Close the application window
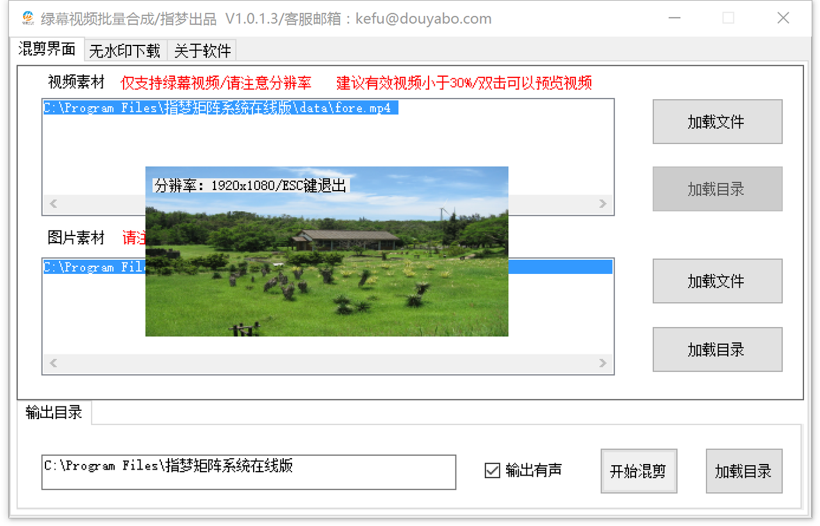820x526 pixels. click(783, 18)
